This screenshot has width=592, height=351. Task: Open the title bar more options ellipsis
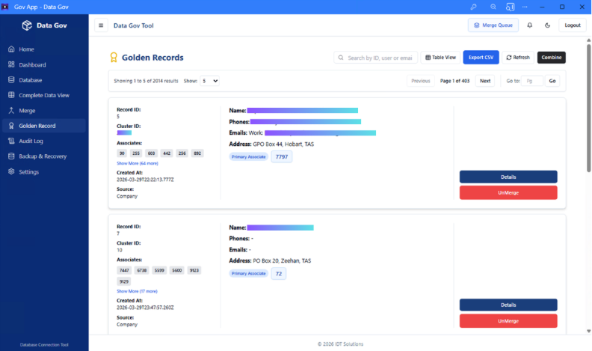525,7
